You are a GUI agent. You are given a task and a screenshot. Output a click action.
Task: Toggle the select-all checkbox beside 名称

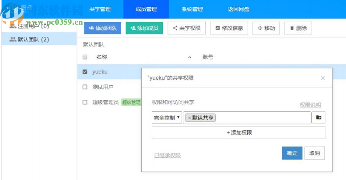click(x=85, y=57)
